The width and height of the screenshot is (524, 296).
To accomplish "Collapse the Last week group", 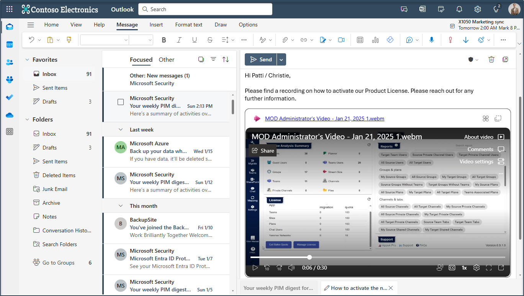I will (x=121, y=130).
